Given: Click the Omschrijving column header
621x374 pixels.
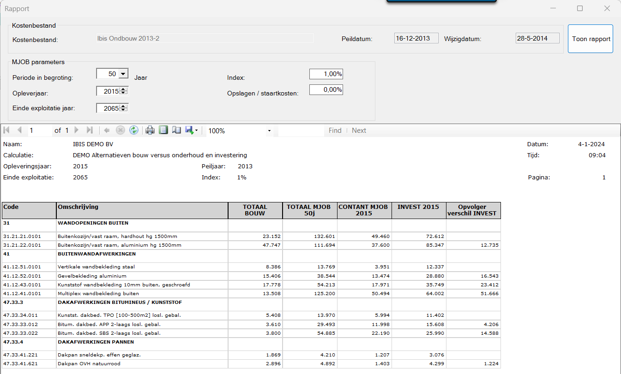Looking at the screenshot, I should point(142,210).
